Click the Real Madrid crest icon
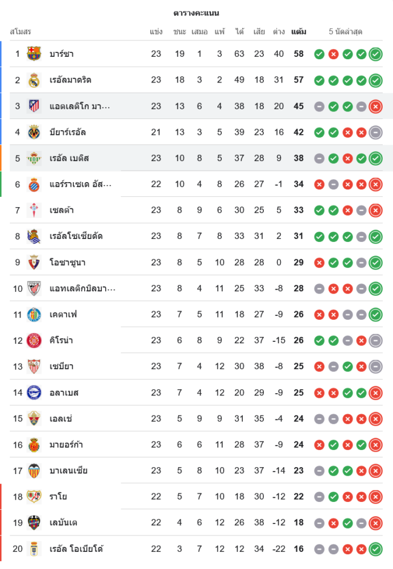 (34, 80)
